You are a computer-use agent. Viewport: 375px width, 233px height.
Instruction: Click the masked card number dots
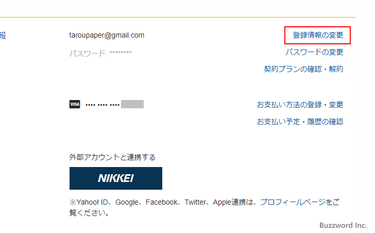pos(103,105)
